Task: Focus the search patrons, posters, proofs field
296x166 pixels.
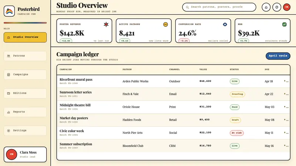Action: pyautogui.click(x=219, y=7)
